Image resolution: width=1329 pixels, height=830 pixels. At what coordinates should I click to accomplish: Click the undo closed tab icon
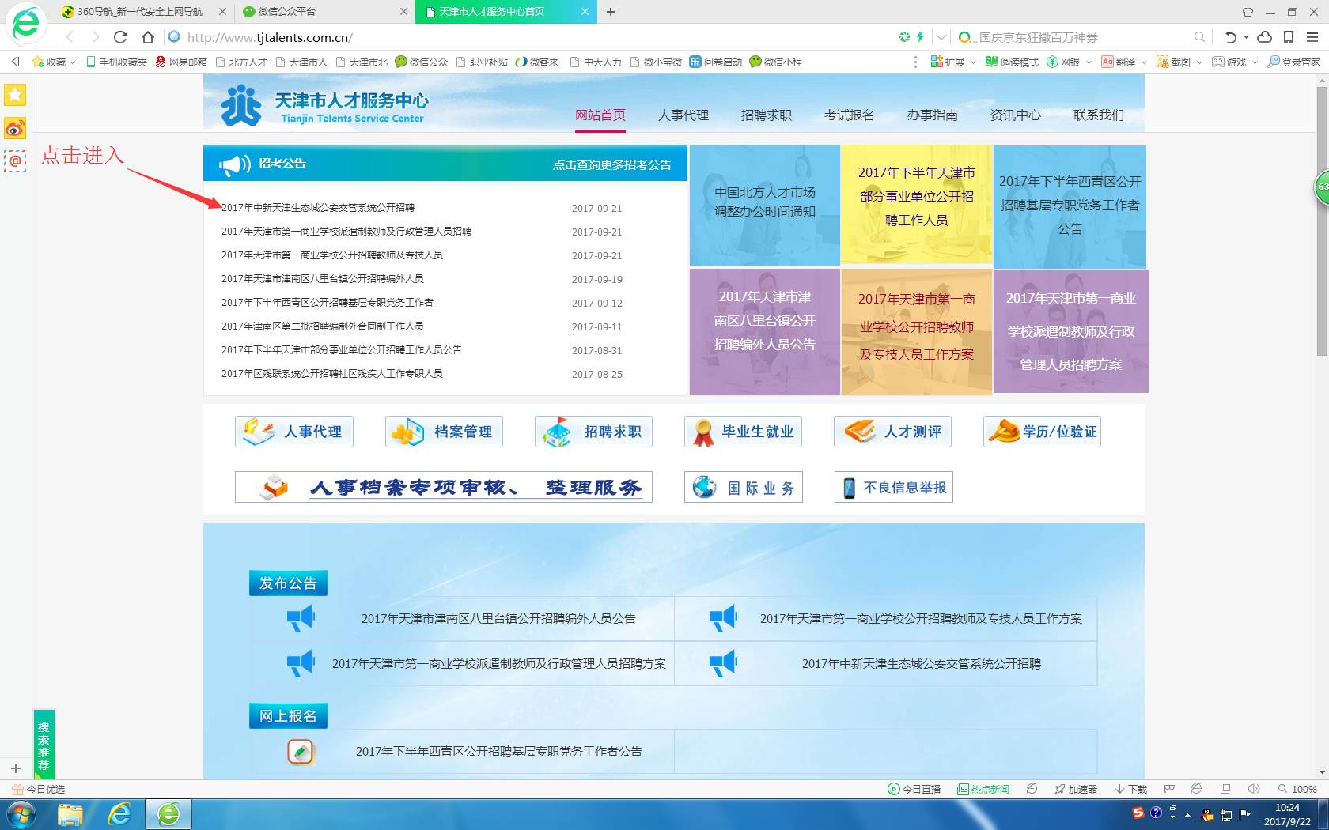(x=1230, y=36)
